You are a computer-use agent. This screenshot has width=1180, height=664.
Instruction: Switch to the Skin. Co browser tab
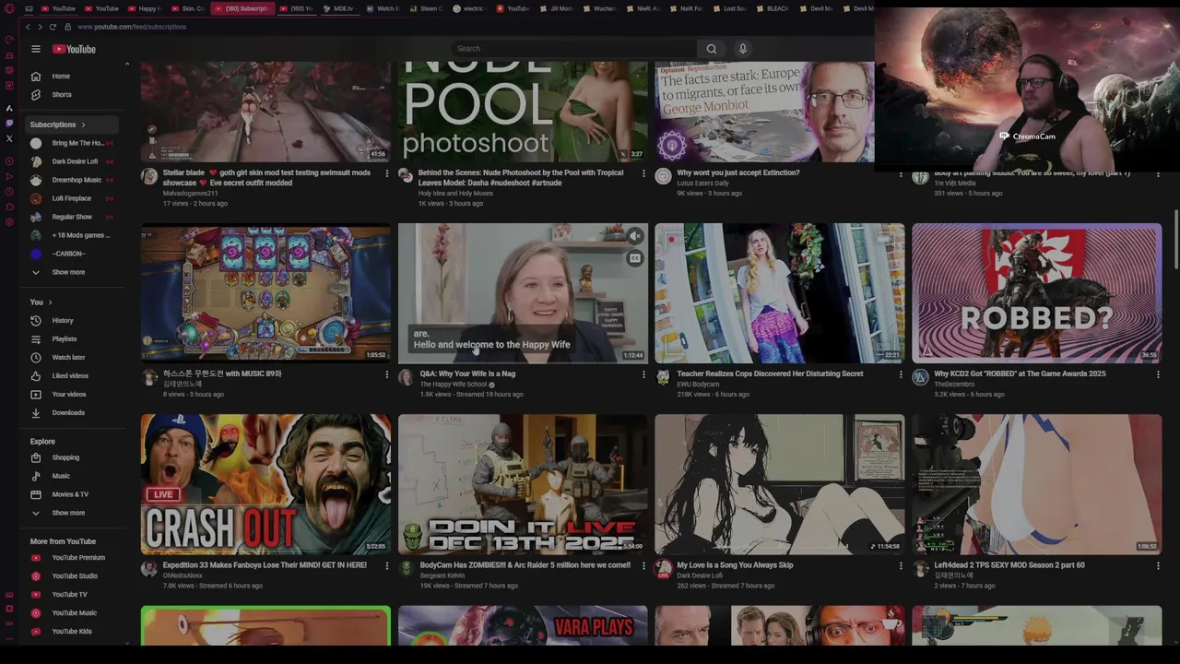coord(188,8)
